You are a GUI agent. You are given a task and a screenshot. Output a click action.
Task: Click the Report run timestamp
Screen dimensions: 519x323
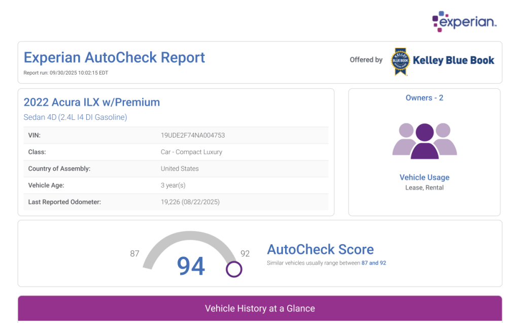click(x=66, y=73)
